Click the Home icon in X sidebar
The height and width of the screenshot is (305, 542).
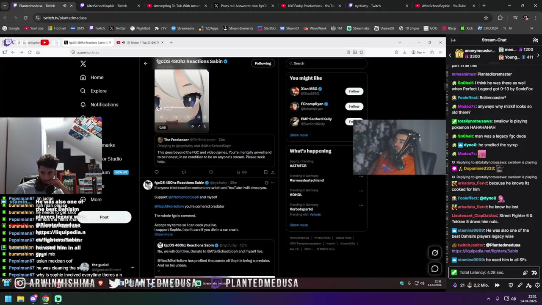tap(83, 78)
